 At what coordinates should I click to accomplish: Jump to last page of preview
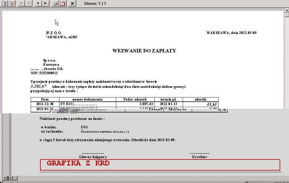tap(45, 3)
